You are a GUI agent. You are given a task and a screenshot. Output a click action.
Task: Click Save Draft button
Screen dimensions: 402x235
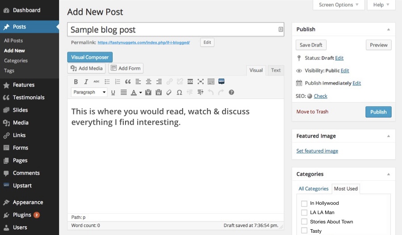(x=311, y=45)
